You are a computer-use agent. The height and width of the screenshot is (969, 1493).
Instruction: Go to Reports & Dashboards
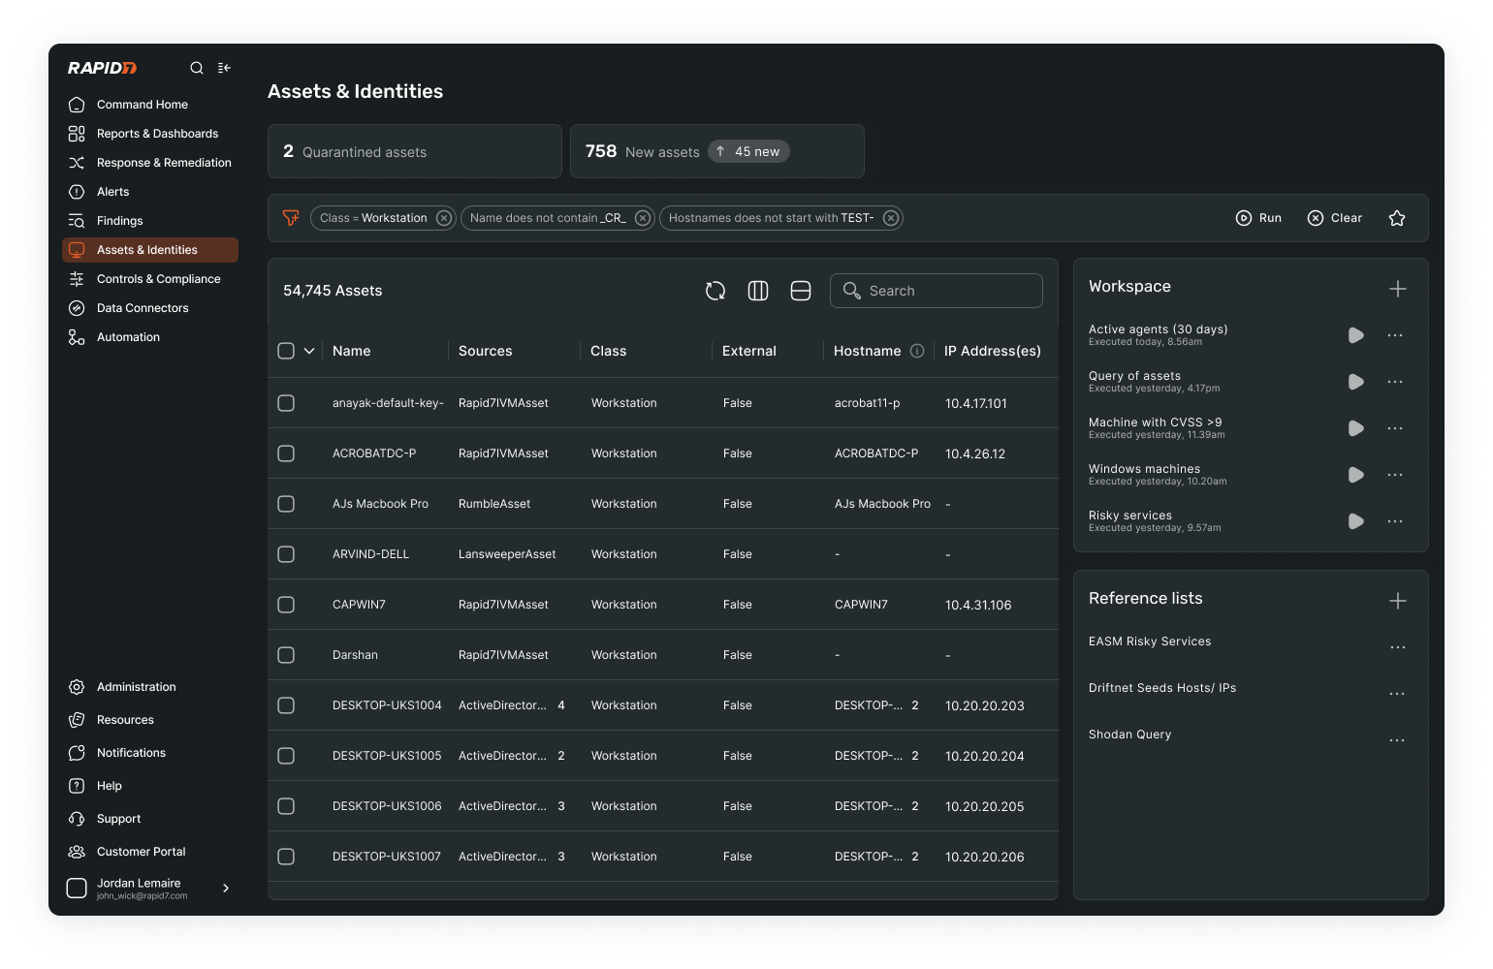[x=150, y=134]
